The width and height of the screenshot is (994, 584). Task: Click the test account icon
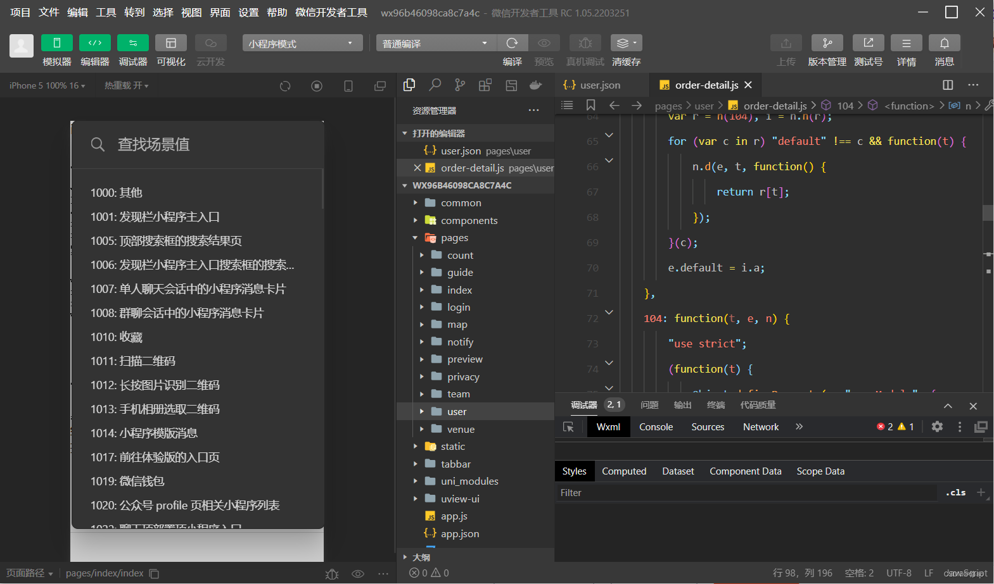pyautogui.click(x=869, y=42)
